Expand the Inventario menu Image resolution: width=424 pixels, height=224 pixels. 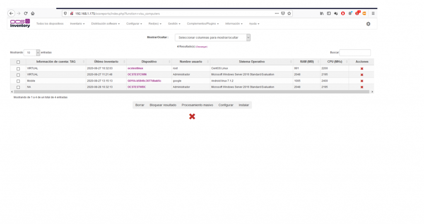pos(77,24)
